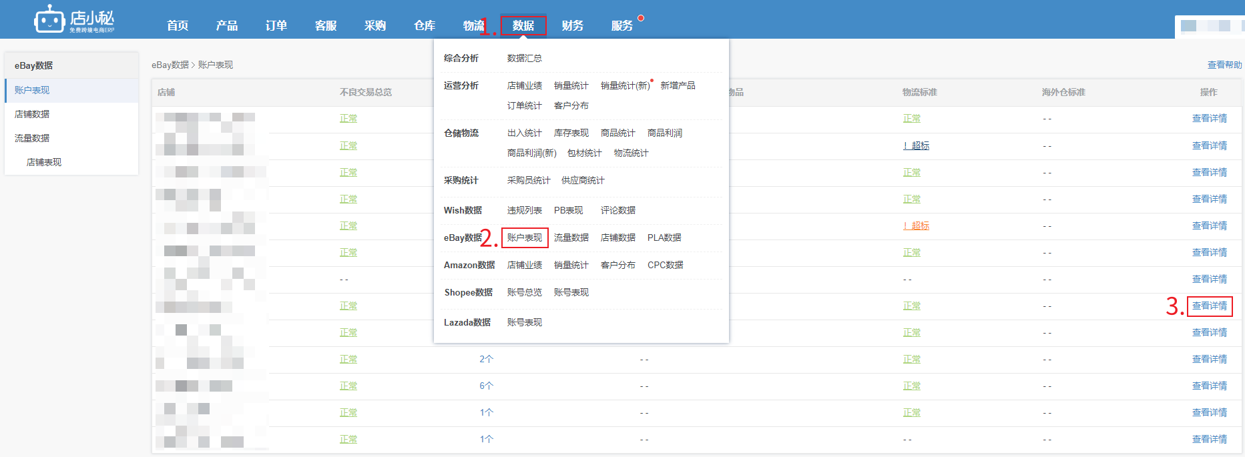Open 评论数据 under Wish数据
The width and height of the screenshot is (1245, 457).
tap(618, 210)
